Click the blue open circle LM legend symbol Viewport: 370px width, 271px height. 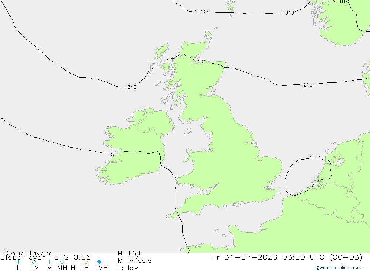[34, 262]
